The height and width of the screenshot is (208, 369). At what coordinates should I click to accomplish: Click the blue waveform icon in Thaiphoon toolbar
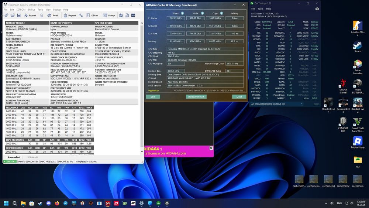(x=133, y=15)
